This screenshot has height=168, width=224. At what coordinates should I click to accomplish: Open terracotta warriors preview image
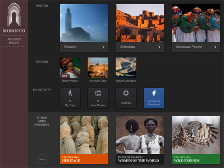84,135
